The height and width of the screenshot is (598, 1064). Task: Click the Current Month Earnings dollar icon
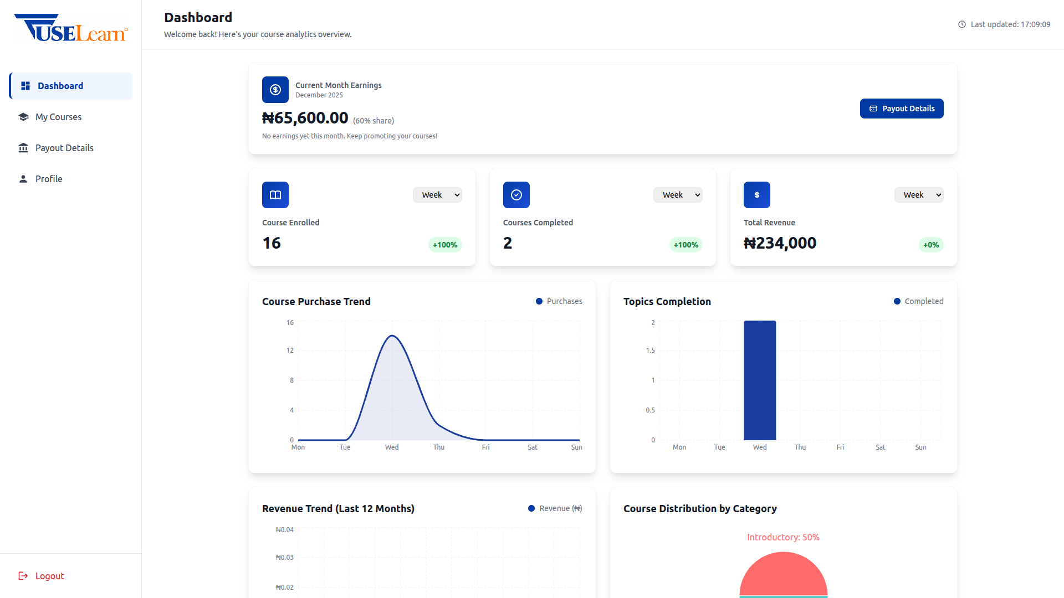(x=275, y=90)
